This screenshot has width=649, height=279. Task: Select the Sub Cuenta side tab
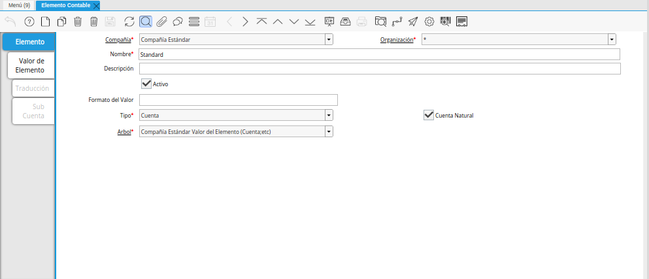pos(33,111)
